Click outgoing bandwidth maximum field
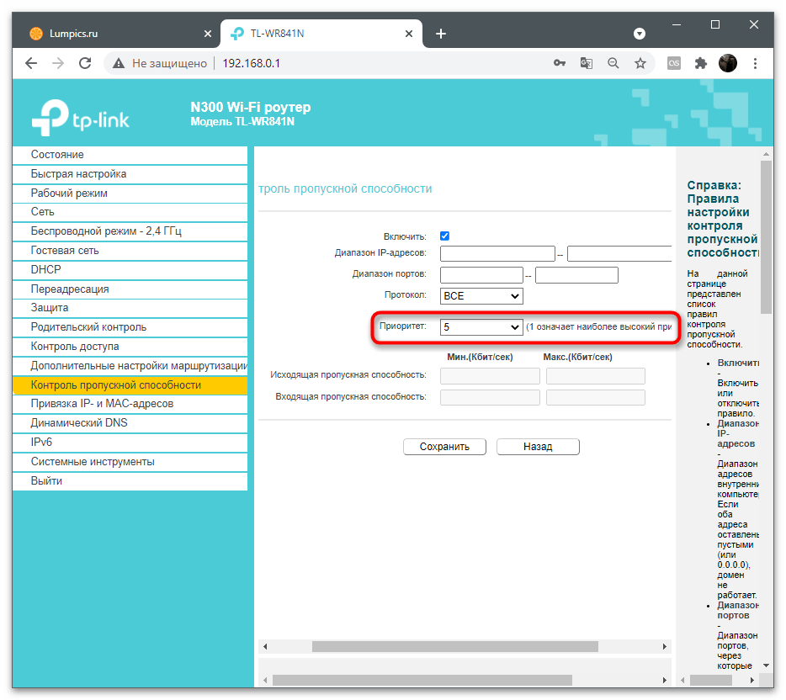Viewport: 786px width, 700px height. coord(596,376)
